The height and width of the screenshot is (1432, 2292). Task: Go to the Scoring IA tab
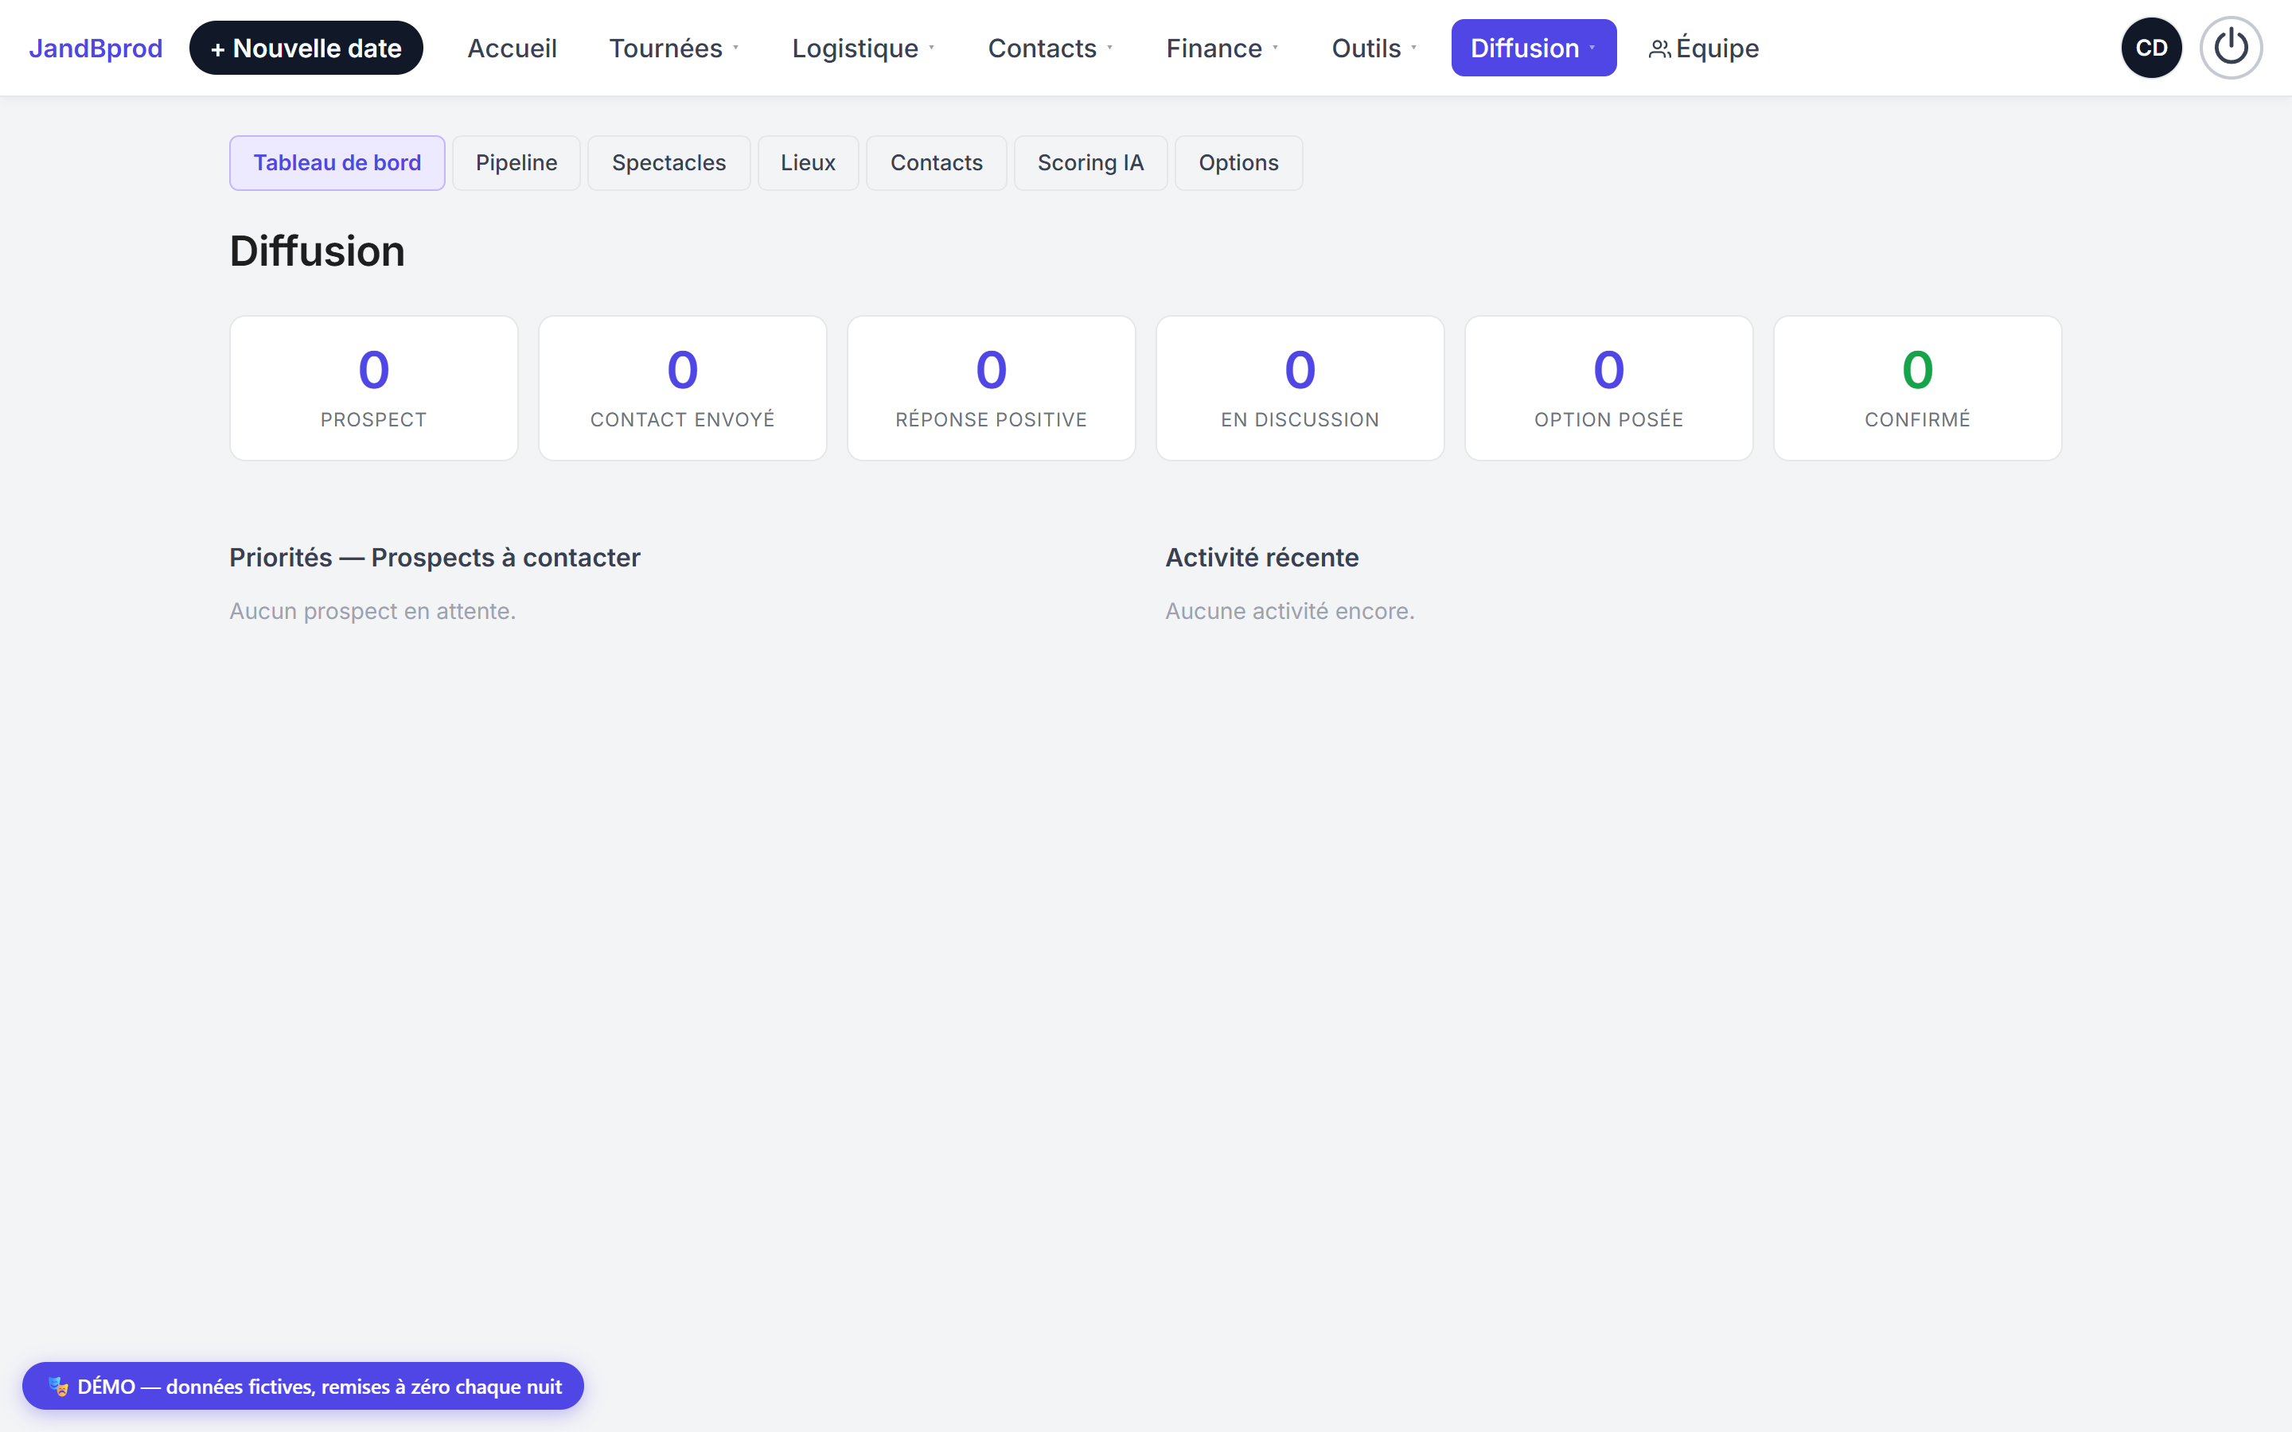click(x=1090, y=163)
